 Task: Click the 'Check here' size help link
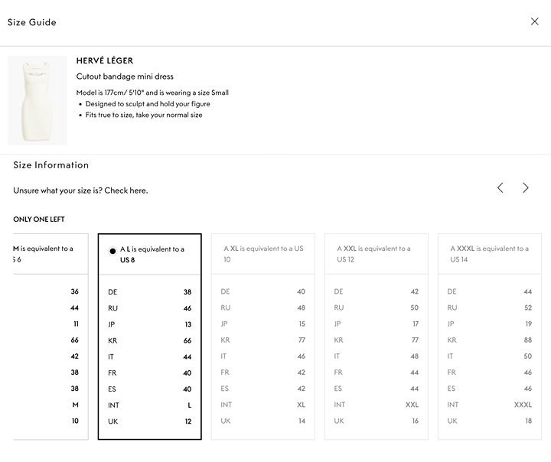tap(126, 190)
